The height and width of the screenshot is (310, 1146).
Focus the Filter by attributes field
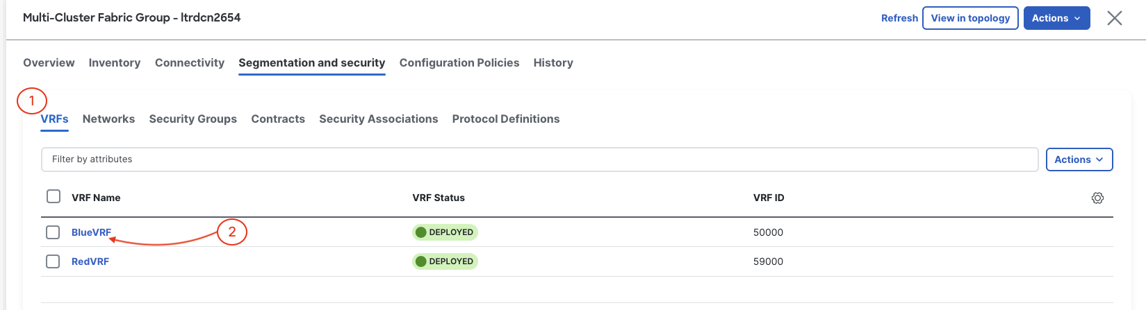(540, 160)
